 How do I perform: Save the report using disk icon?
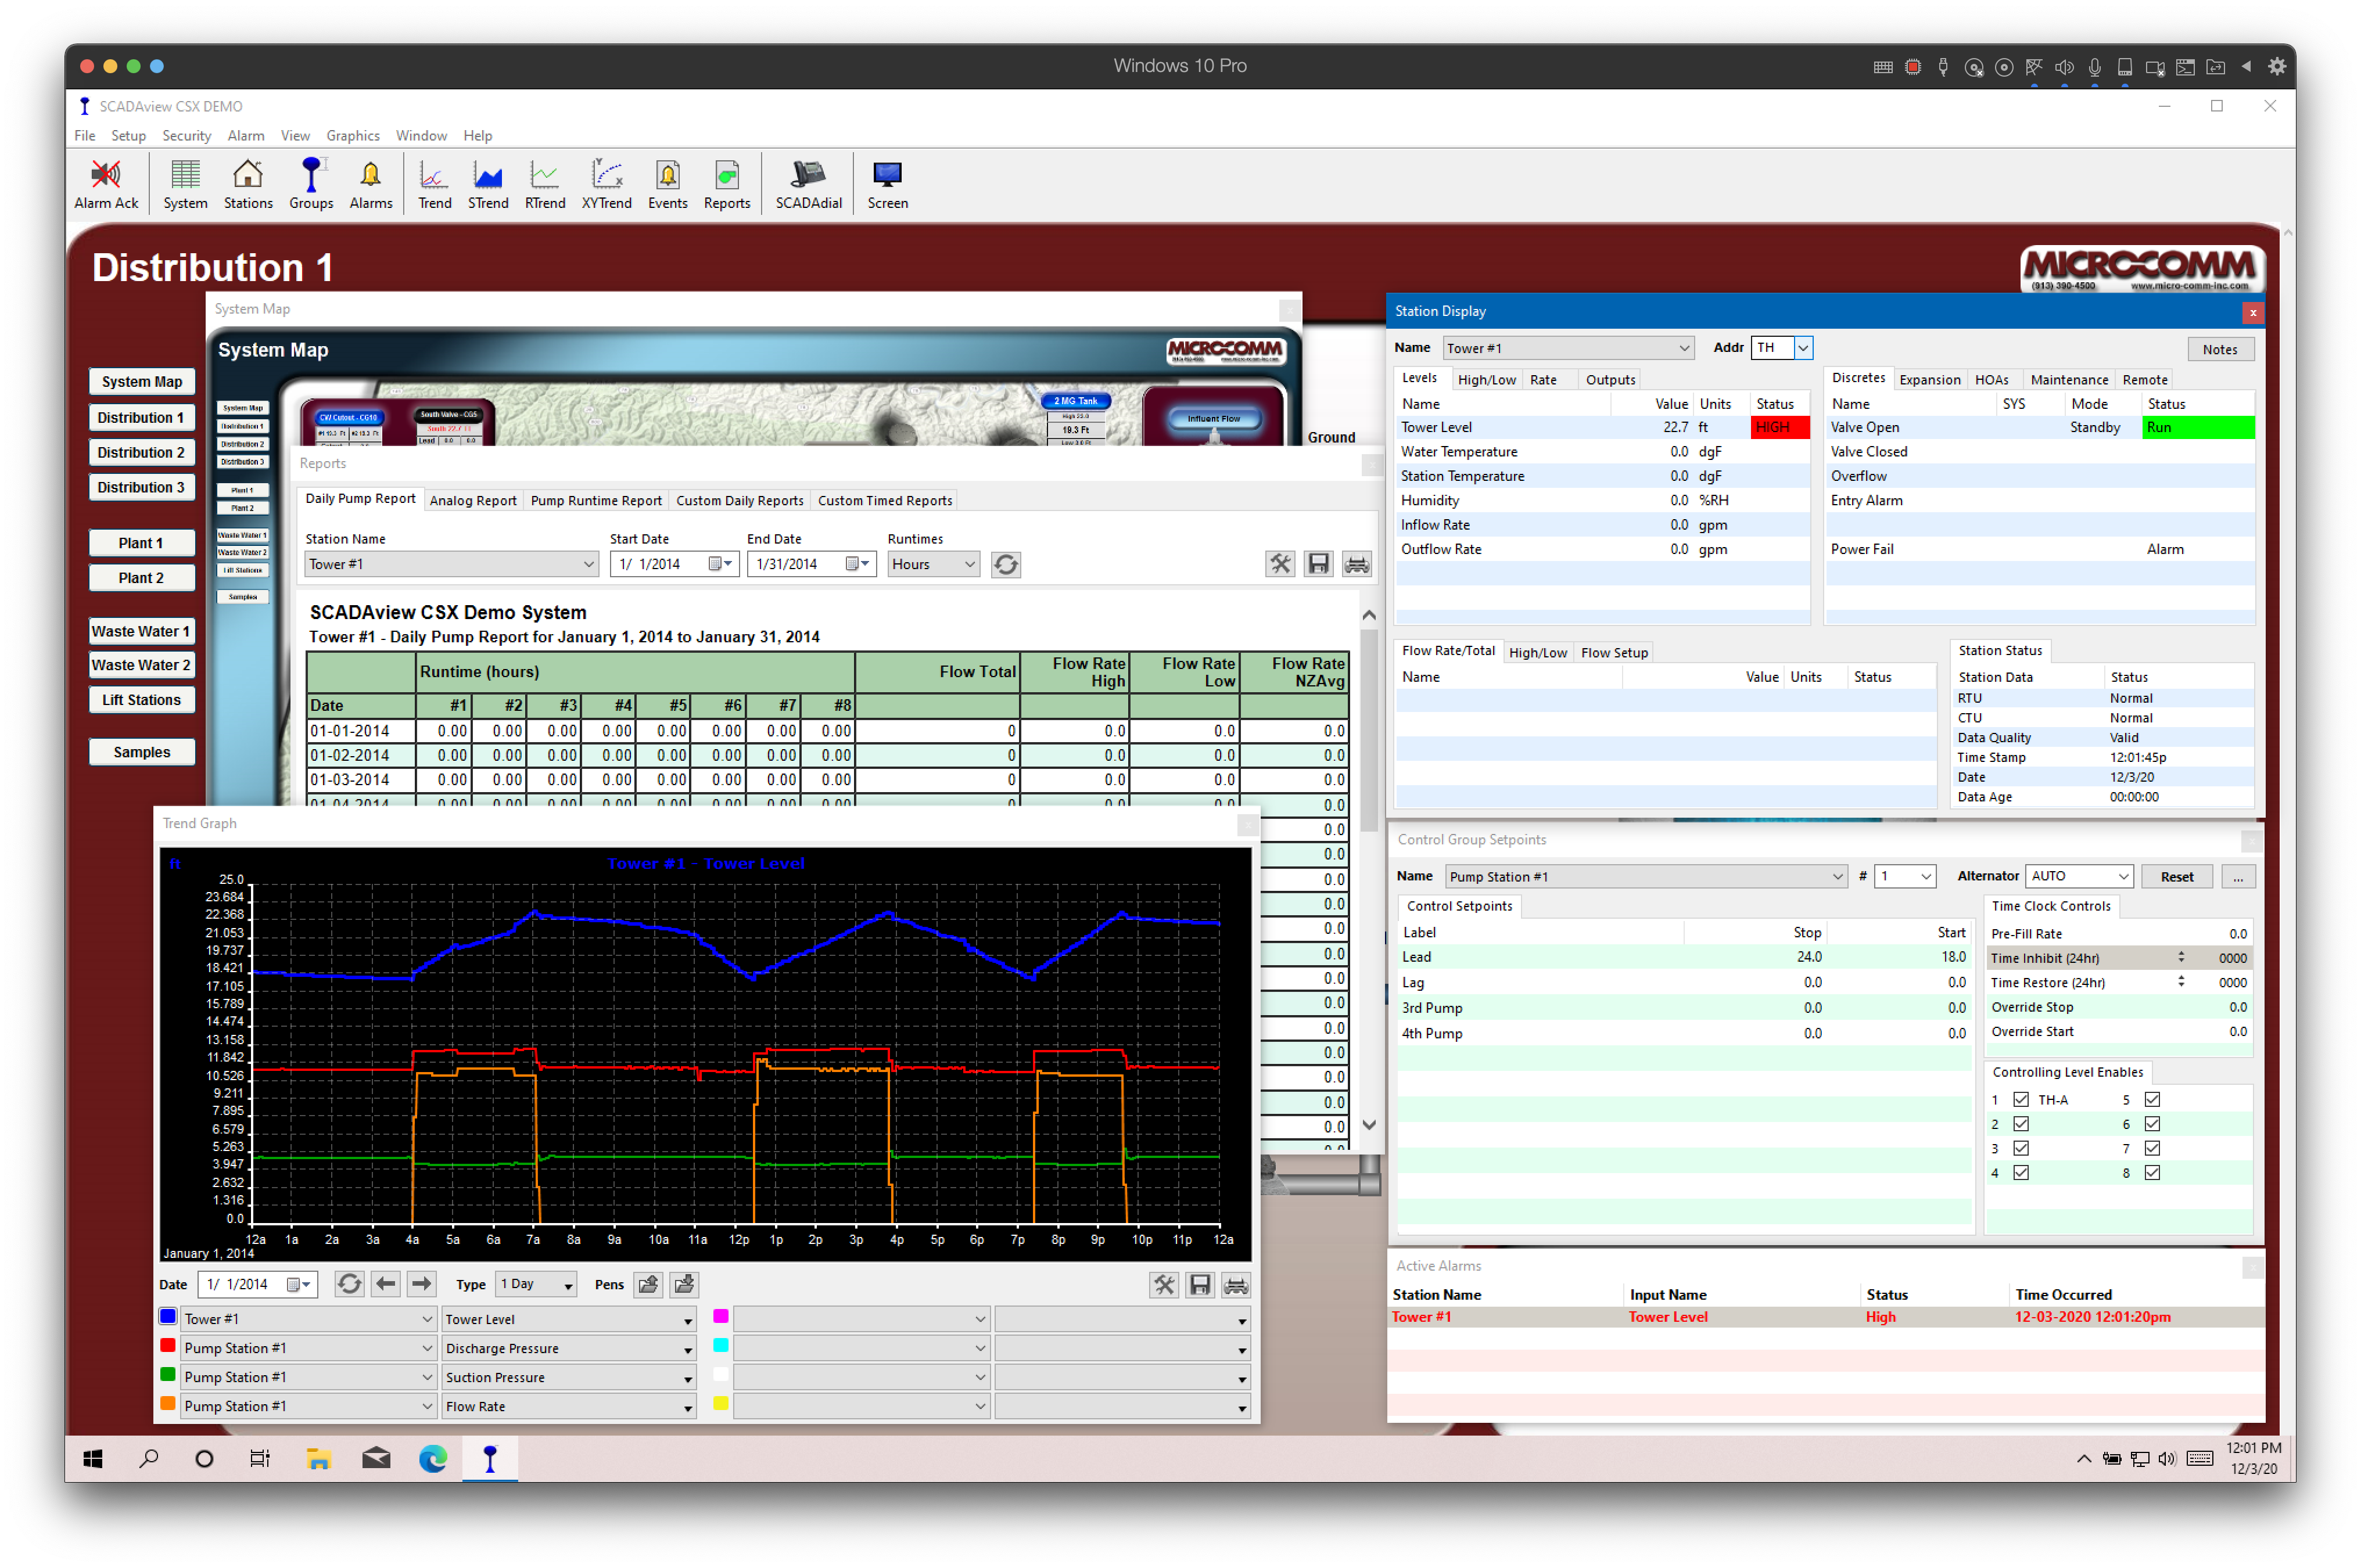1319,564
